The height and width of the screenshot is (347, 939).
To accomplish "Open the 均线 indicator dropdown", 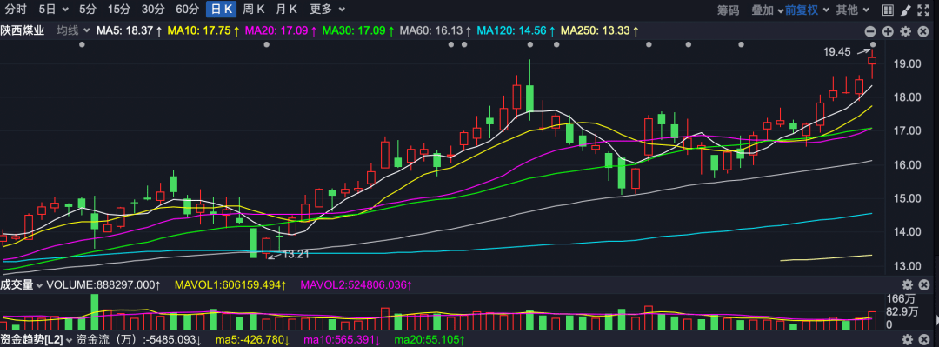I will [73, 30].
